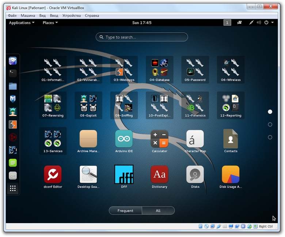Launch the Disks utility
Screen dimensions: 285x237
click(x=195, y=177)
